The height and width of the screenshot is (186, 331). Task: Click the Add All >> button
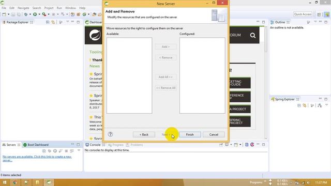165,77
